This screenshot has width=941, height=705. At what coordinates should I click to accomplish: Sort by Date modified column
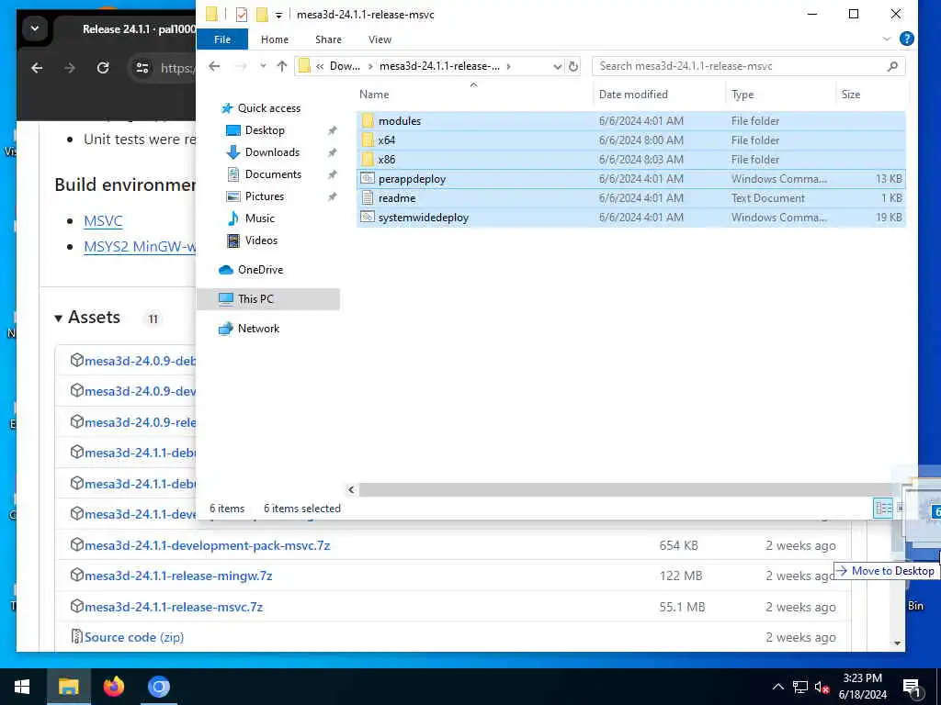633,95
